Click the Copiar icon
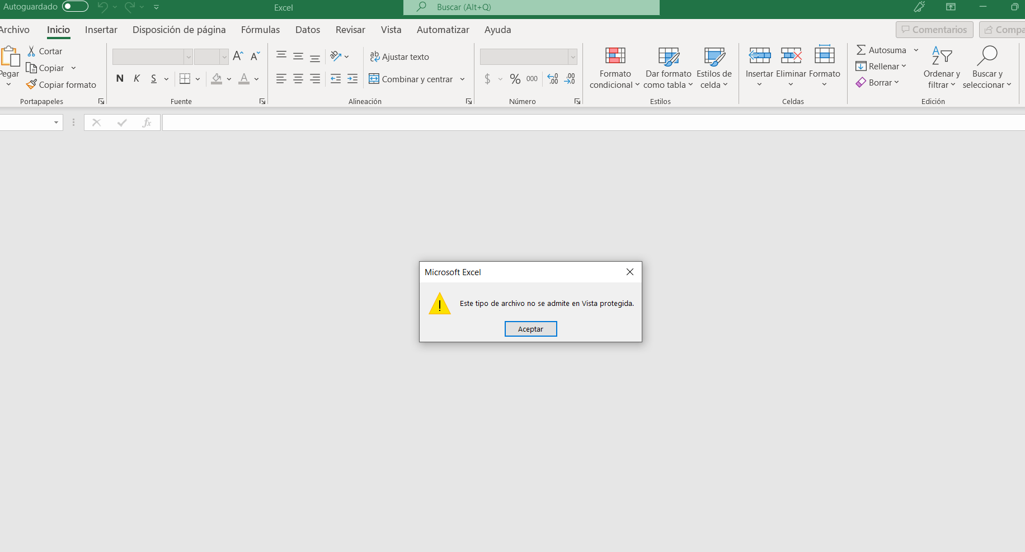Screen dimensions: 1025x552 tap(31, 68)
